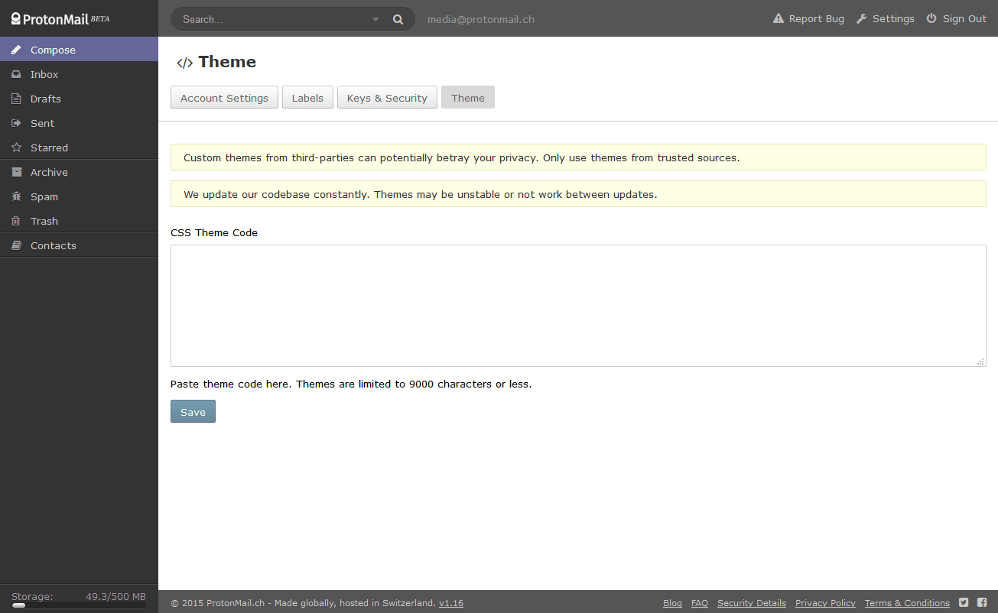Open the Archive folder
Image resolution: width=998 pixels, height=613 pixels.
pyautogui.click(x=16, y=171)
